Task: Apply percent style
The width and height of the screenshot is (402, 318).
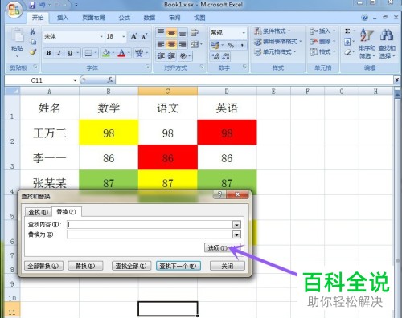Action: click(x=231, y=45)
